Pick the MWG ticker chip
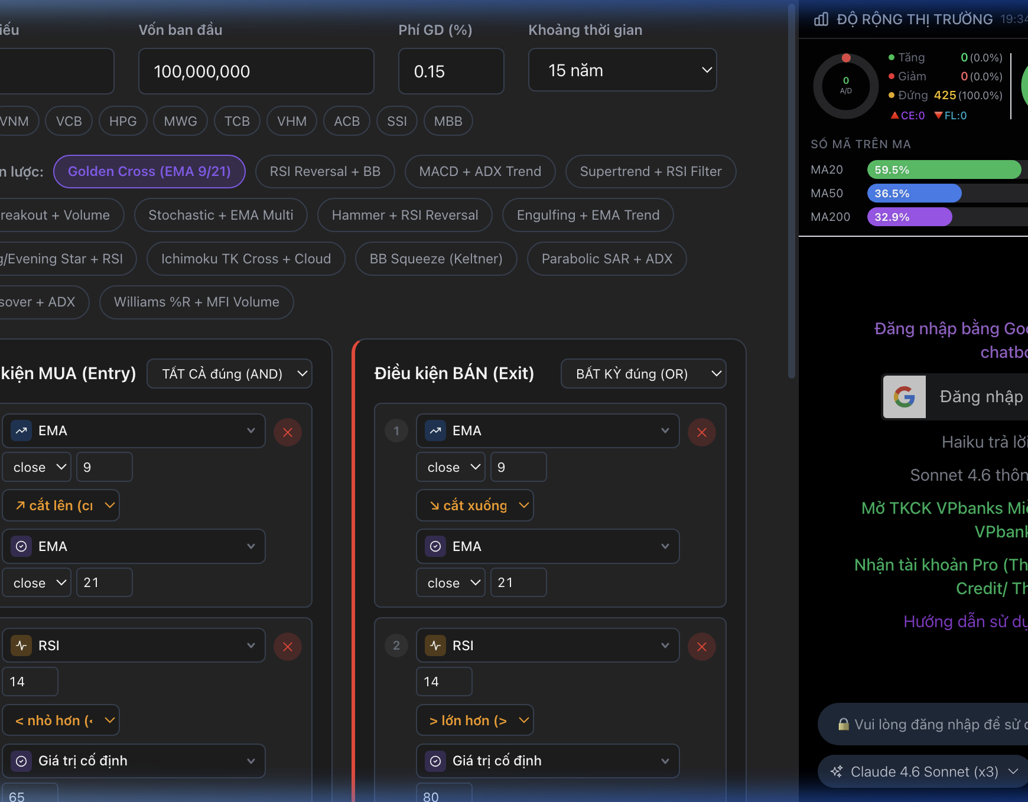The image size is (1028, 802). [180, 121]
